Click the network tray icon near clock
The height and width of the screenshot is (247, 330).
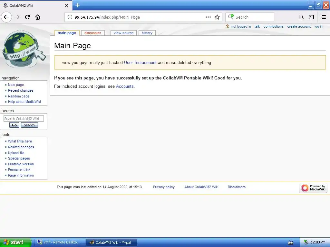(306, 242)
